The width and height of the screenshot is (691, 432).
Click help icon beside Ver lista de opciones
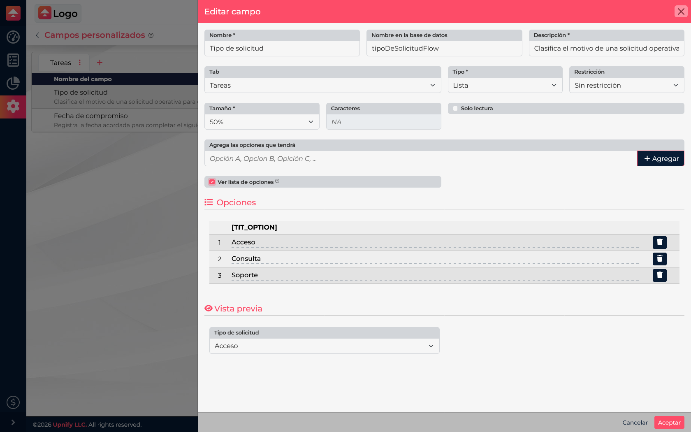click(277, 181)
